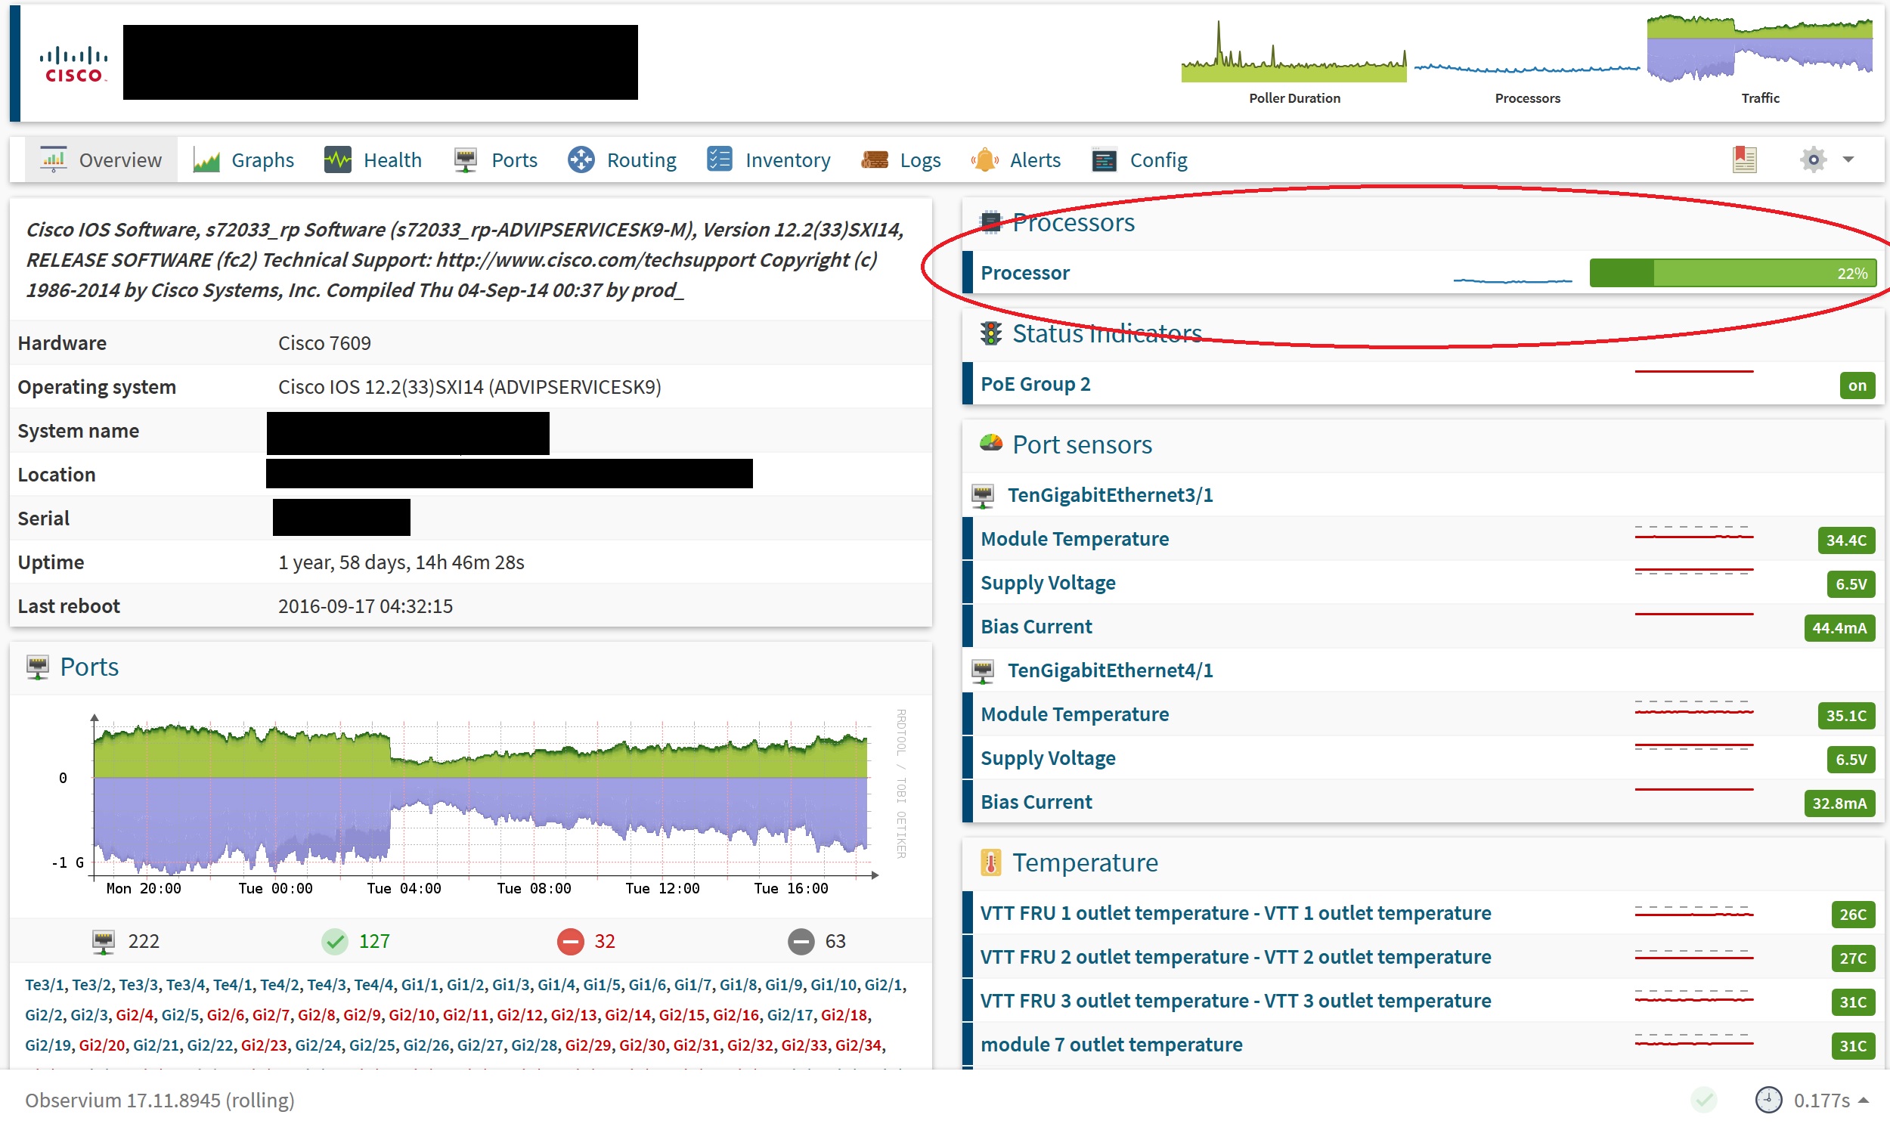Open module 7 outlet temperature sensor
1890x1127 pixels.
point(1111,1045)
